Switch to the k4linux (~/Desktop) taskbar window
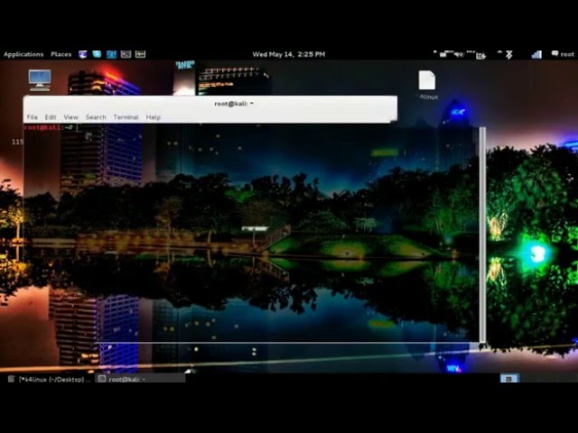 tap(50, 379)
